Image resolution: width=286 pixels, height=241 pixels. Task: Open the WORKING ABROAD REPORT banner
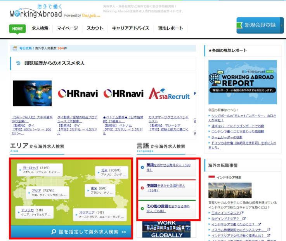(243, 82)
